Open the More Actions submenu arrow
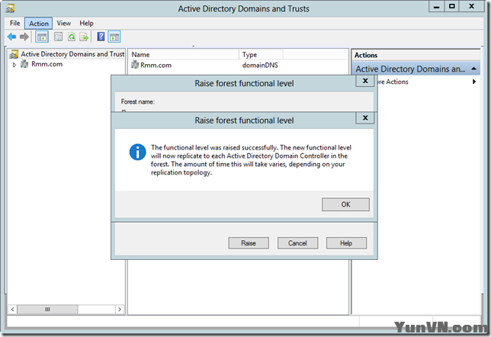Screen dimensions: 491x337 tap(474, 82)
